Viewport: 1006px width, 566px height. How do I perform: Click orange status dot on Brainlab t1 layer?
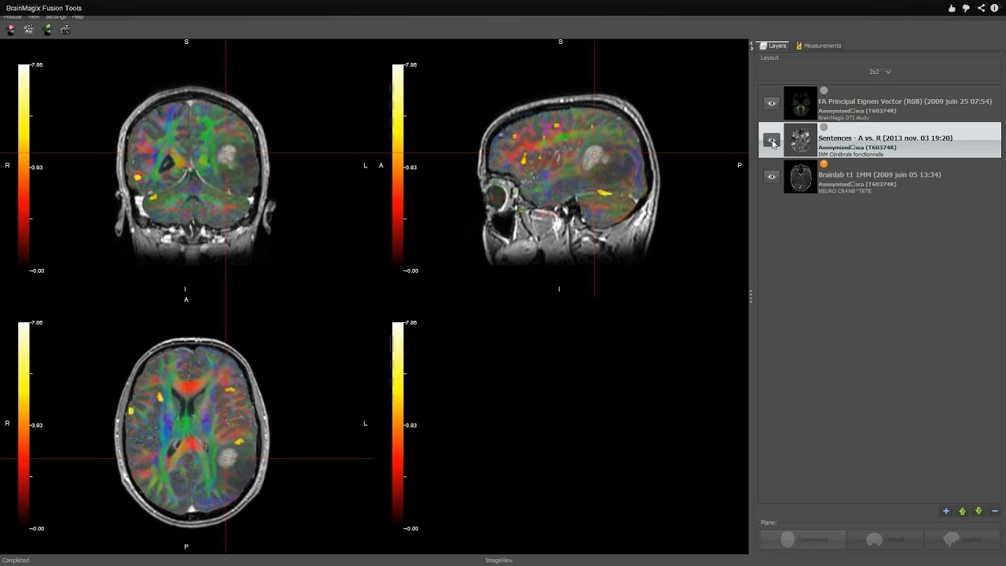(824, 164)
